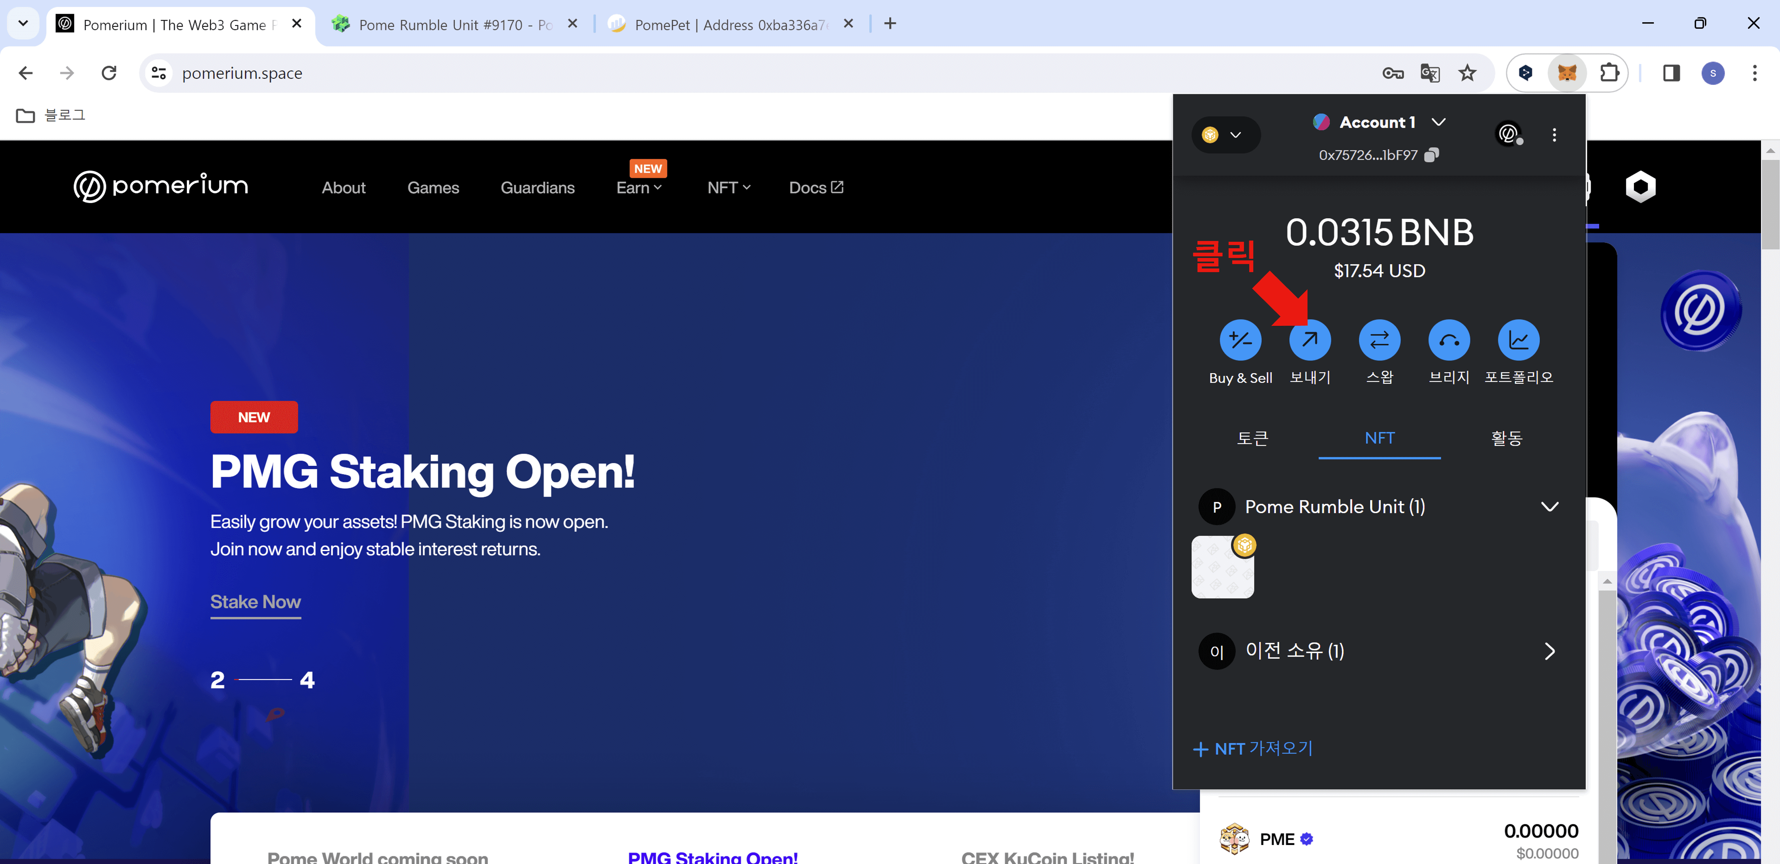The width and height of the screenshot is (1780, 864).
Task: Expand the previously owned (이전 소유) section
Action: 1549,651
